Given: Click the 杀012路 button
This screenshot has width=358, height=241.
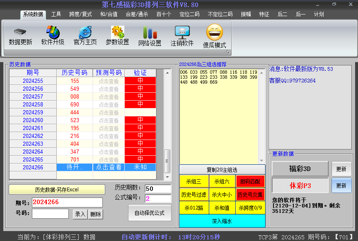Looking at the screenshot, I should point(194,208).
